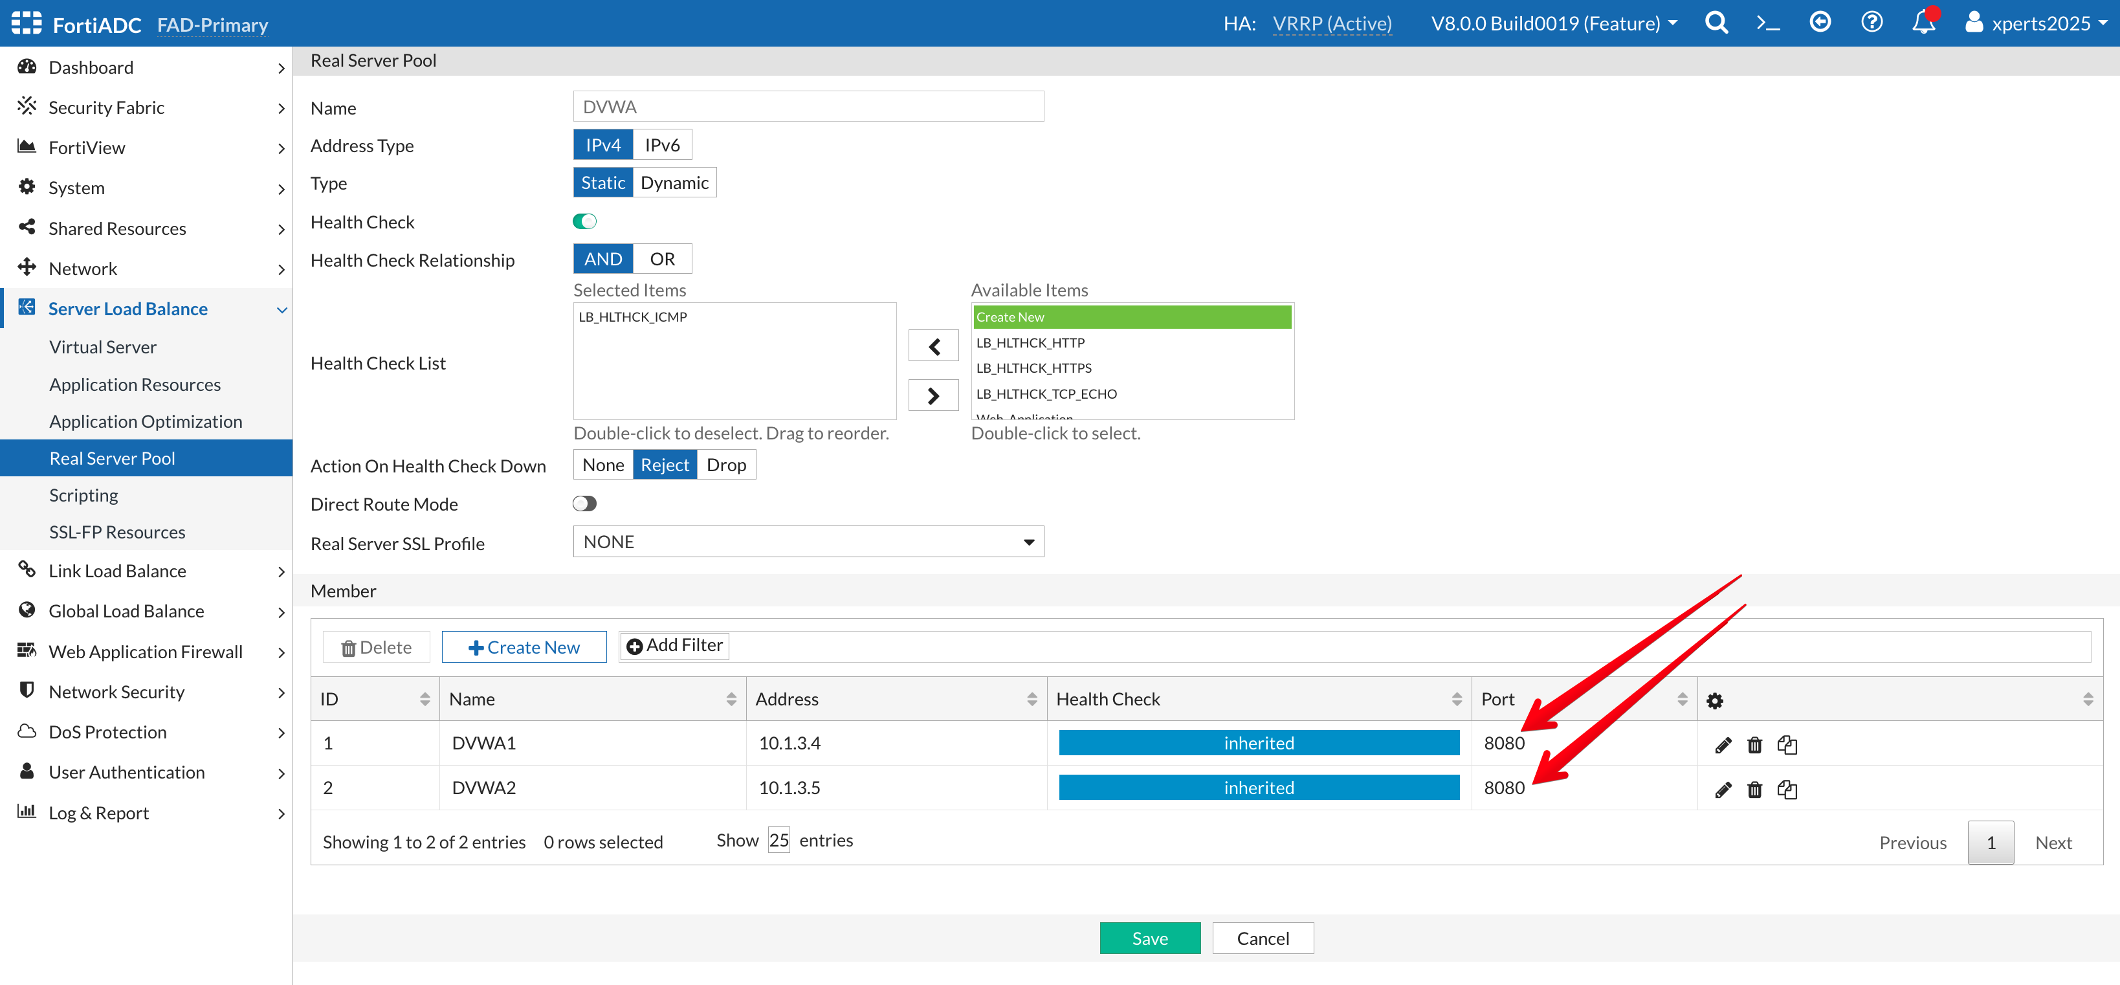Click the notifications bell icon
Viewport: 2120px width, 985px height.
point(1923,22)
